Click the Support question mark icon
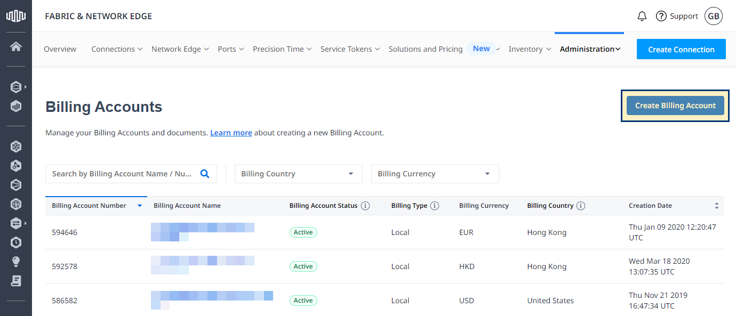This screenshot has height=316, width=736. pos(661,16)
